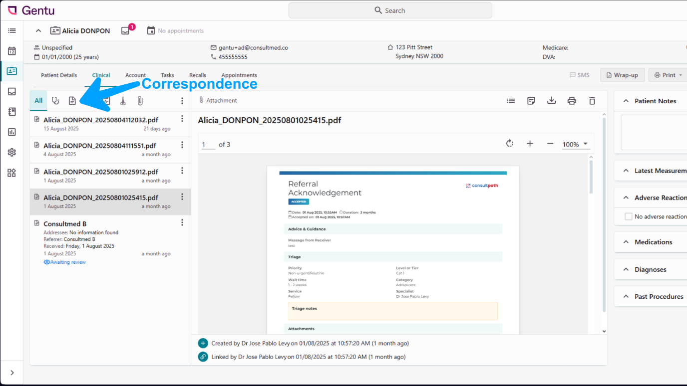This screenshot has height=386, width=687.
Task: Filter list by paperclip attachments icon
Action: tap(140, 101)
